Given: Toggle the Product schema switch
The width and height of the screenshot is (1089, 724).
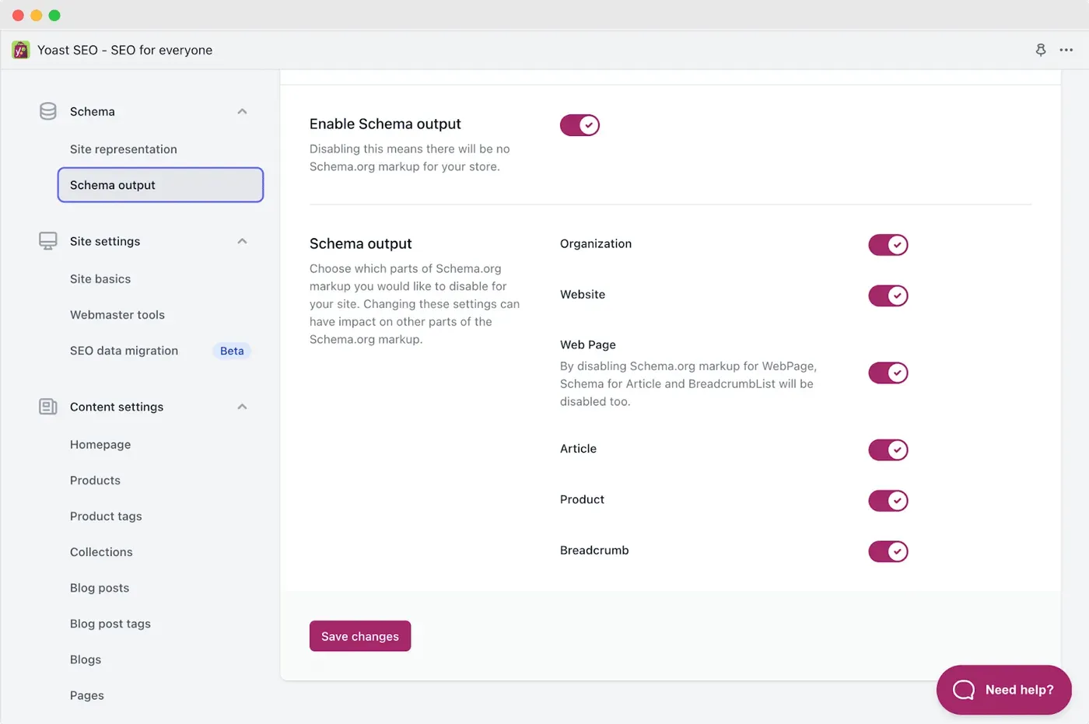Looking at the screenshot, I should [888, 500].
